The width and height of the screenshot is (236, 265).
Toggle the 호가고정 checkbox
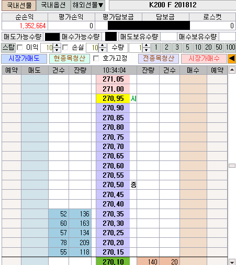pos(96,59)
